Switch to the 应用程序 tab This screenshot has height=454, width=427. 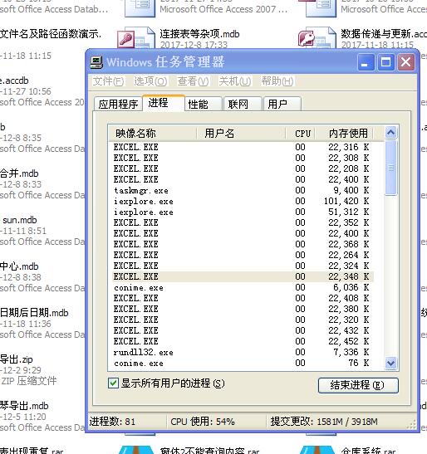click(118, 105)
